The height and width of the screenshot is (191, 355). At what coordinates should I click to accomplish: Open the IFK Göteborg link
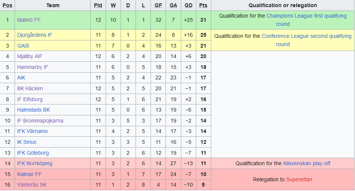point(33,153)
